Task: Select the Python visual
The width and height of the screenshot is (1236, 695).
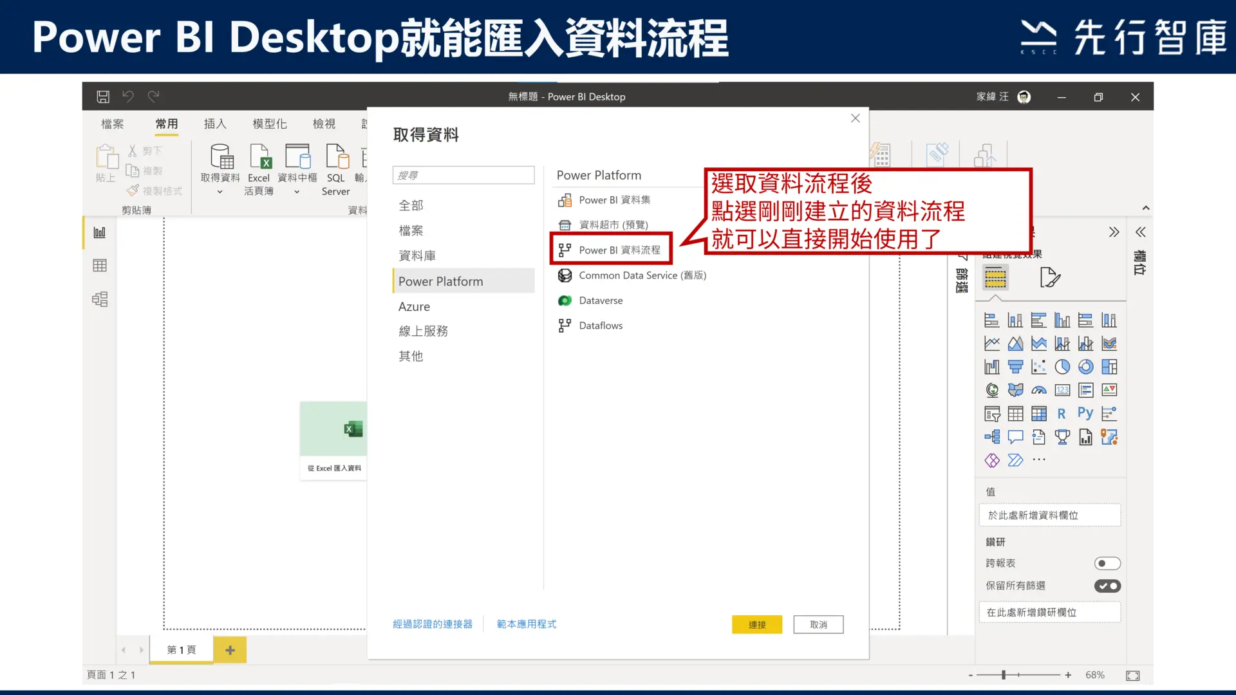Action: [x=1086, y=413]
